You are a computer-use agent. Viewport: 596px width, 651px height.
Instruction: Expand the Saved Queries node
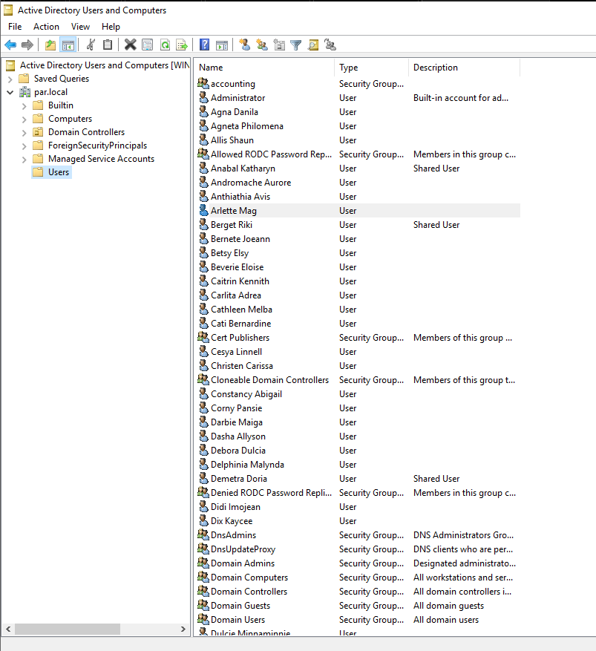pos(10,79)
